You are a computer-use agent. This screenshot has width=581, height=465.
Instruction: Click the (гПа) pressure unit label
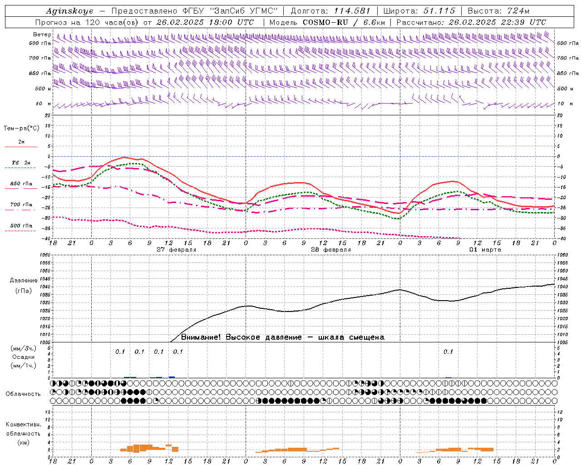[x=23, y=291]
